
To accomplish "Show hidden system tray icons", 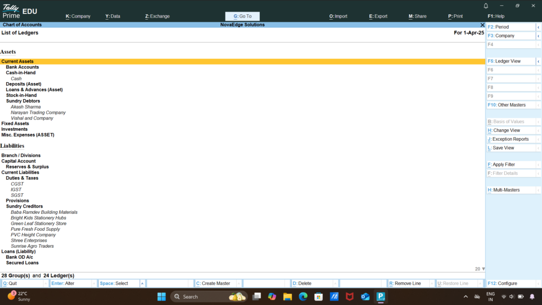I will [466, 297].
